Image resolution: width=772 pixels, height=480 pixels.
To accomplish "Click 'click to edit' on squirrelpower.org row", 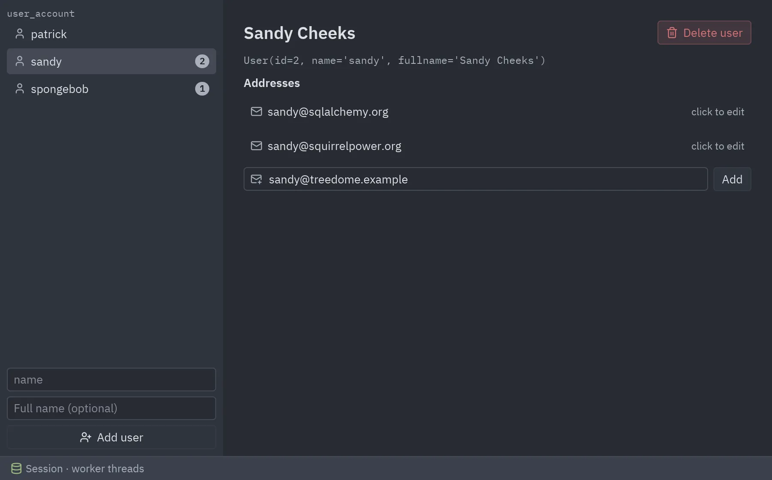I will 718,146.
